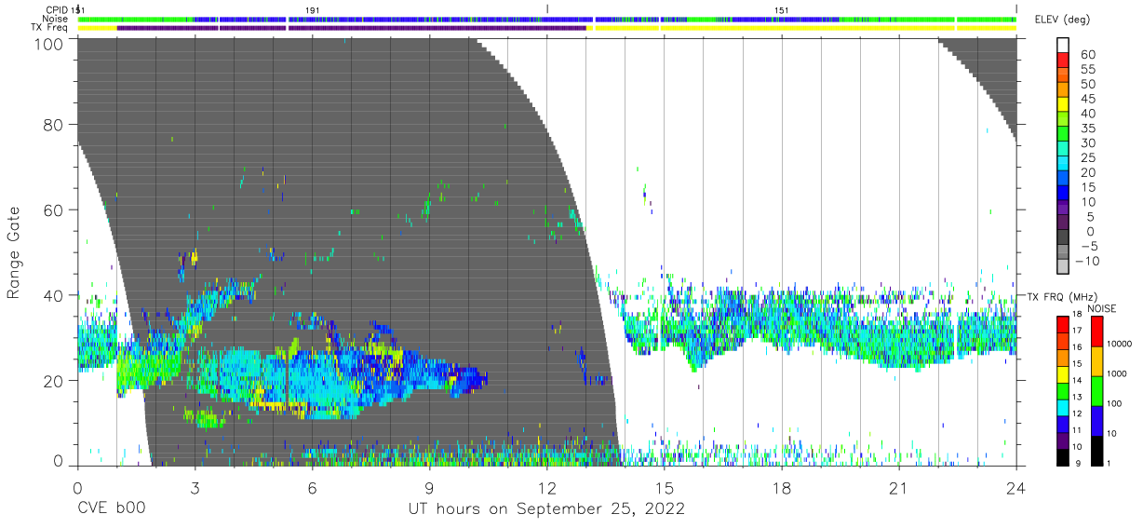Click the "6" tick label on the UT hours axis

pos(312,490)
